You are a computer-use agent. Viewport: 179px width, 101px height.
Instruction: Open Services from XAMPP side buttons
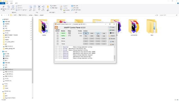(112, 39)
